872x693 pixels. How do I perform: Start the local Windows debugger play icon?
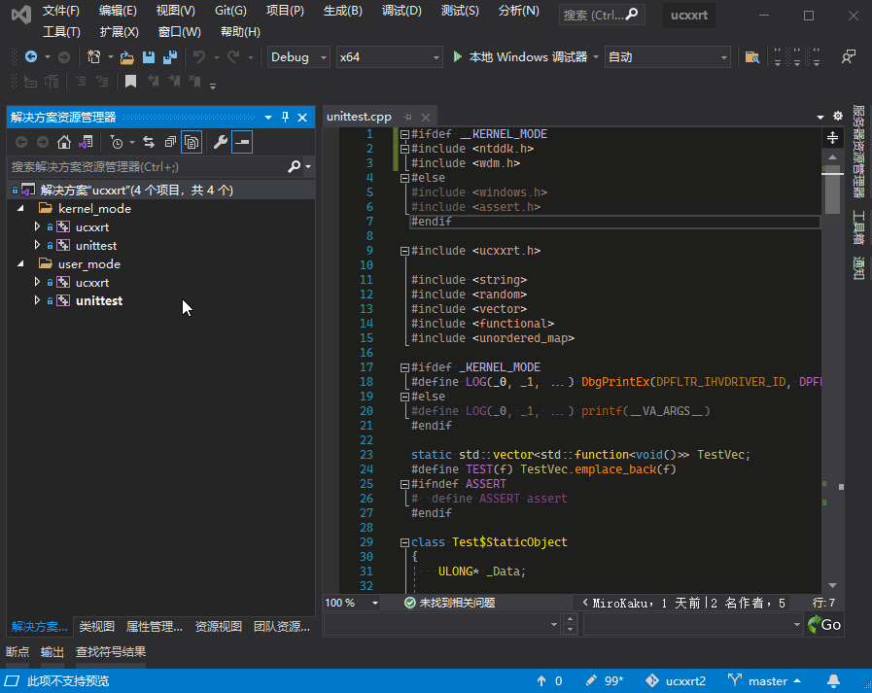click(457, 56)
